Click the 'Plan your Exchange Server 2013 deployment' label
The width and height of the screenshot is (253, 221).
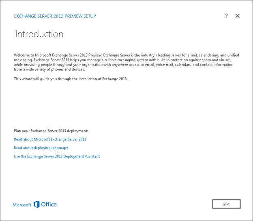click(51, 131)
